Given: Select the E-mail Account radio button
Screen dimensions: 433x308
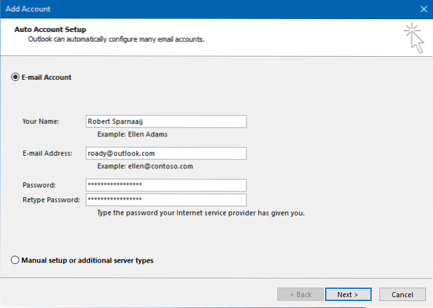Looking at the screenshot, I should [15, 77].
